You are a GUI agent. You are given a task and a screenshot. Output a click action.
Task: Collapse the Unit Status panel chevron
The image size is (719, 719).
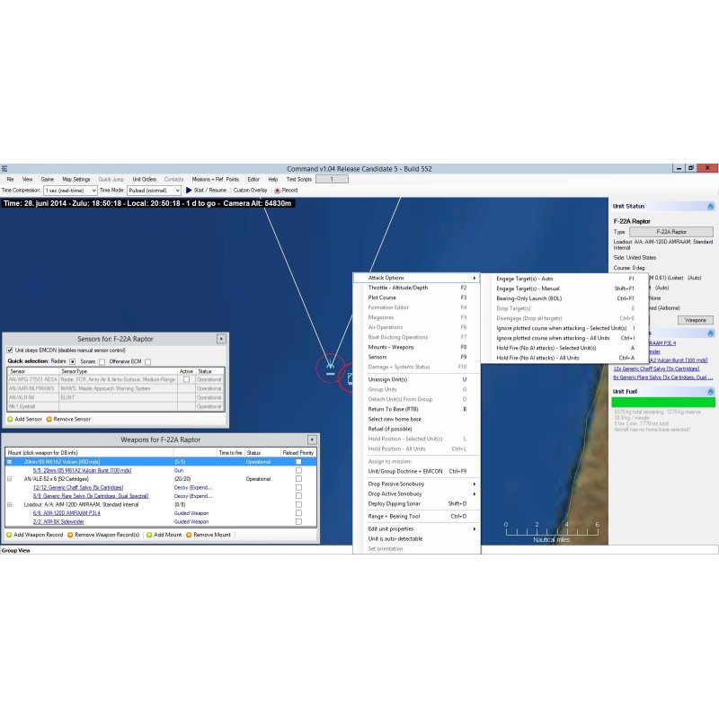point(710,206)
